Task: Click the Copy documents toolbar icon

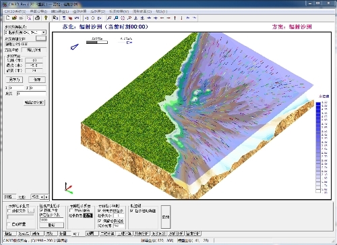Action: [x=55, y=18]
